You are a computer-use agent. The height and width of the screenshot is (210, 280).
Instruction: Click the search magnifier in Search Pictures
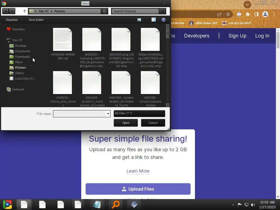[x=162, y=11]
